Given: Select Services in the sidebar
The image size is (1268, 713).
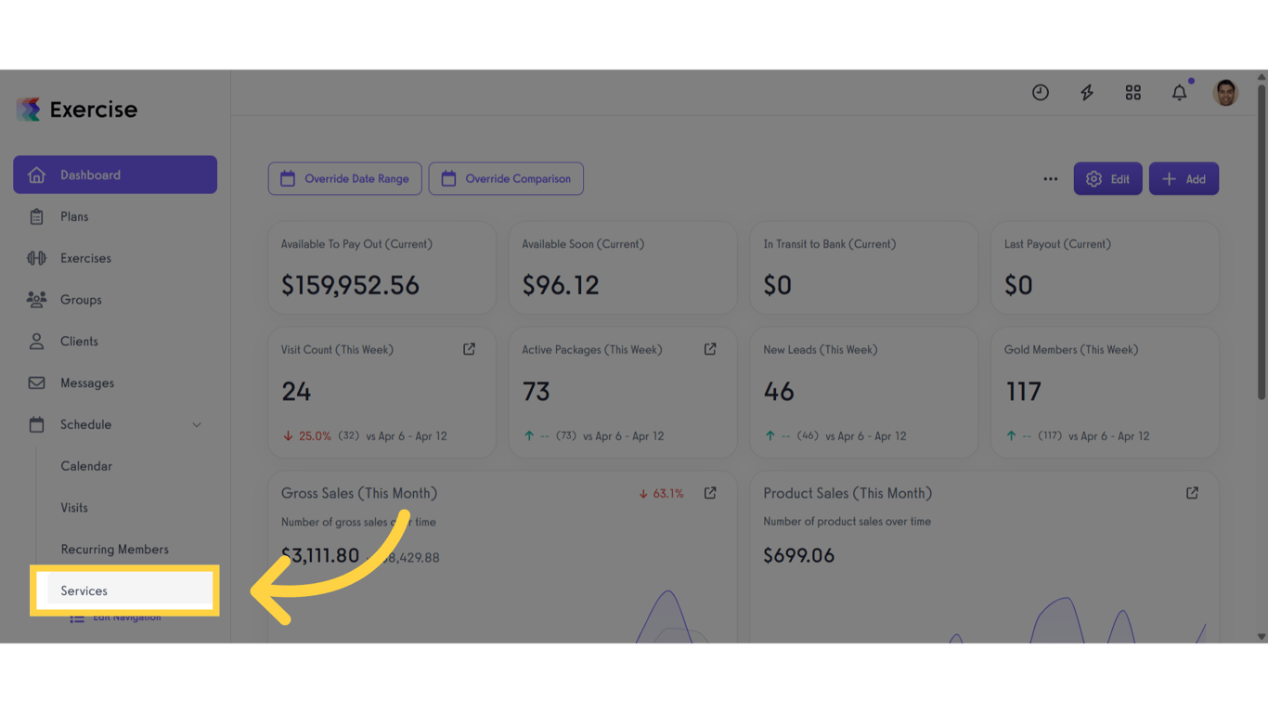Looking at the screenshot, I should point(84,591).
